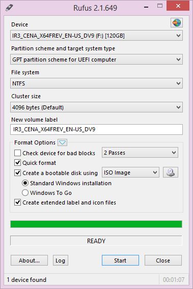This screenshot has height=289, width=193.
Task: Toggle Create a bootable disk using checkbox
Action: (17, 173)
